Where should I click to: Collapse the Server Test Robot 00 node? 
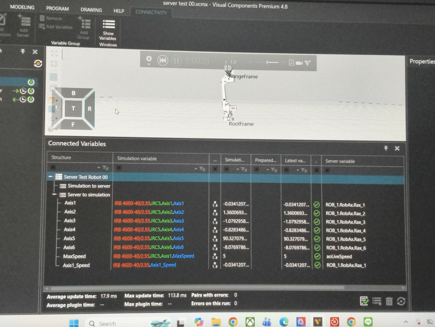[51, 177]
